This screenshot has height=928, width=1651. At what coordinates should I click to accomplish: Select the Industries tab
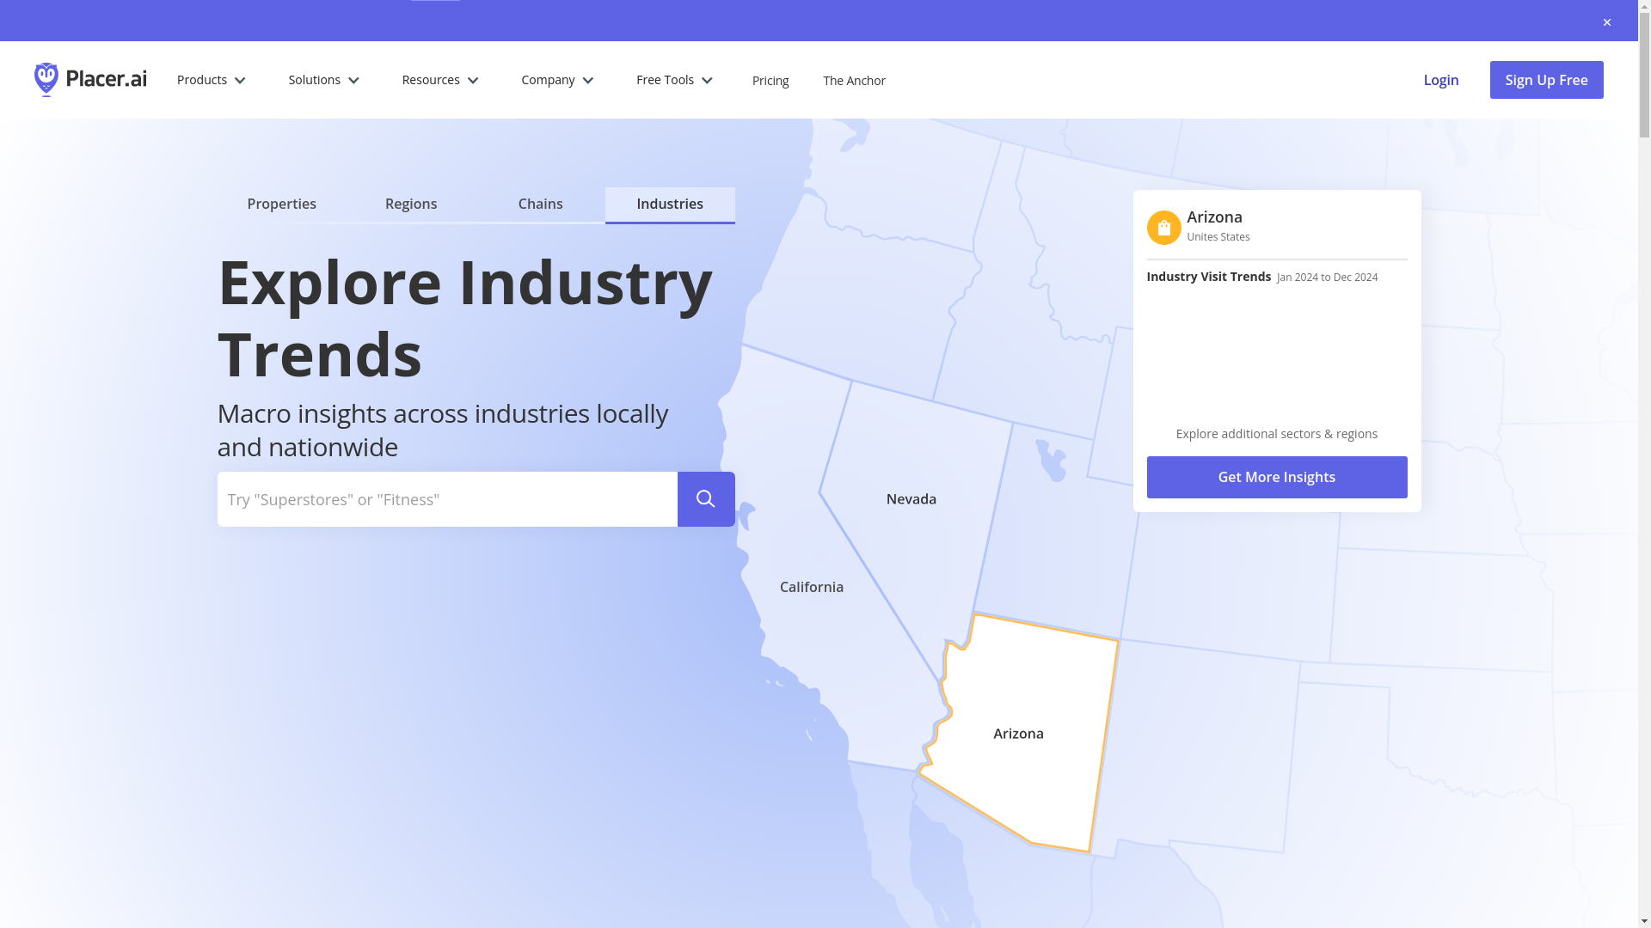[x=670, y=205]
